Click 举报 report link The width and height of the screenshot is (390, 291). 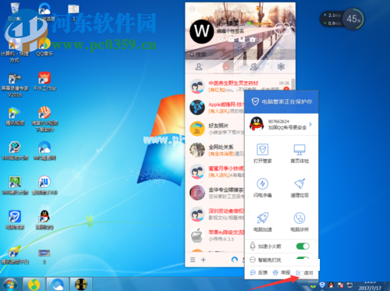click(282, 272)
